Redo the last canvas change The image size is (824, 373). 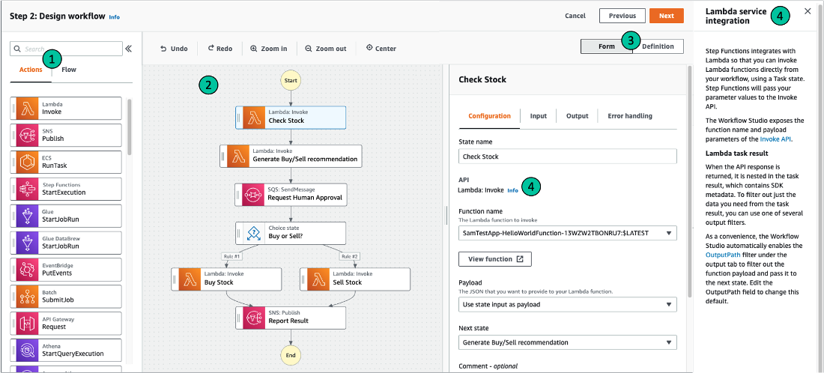coord(219,49)
